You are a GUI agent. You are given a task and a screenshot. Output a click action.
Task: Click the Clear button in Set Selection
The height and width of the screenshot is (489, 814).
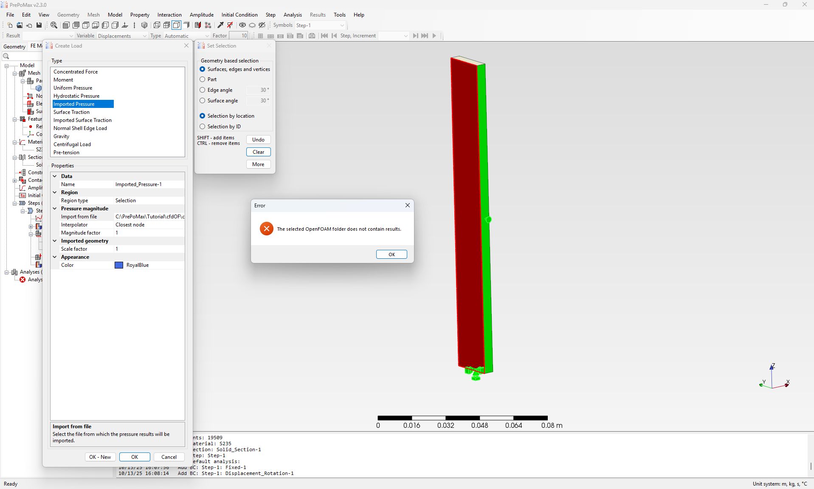(x=258, y=152)
